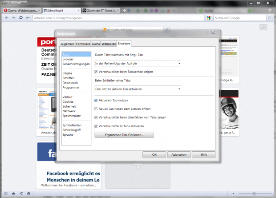The width and height of the screenshot is (276, 198).
Task: Open Ergänzende Tab-Optionen
Action: point(124,135)
